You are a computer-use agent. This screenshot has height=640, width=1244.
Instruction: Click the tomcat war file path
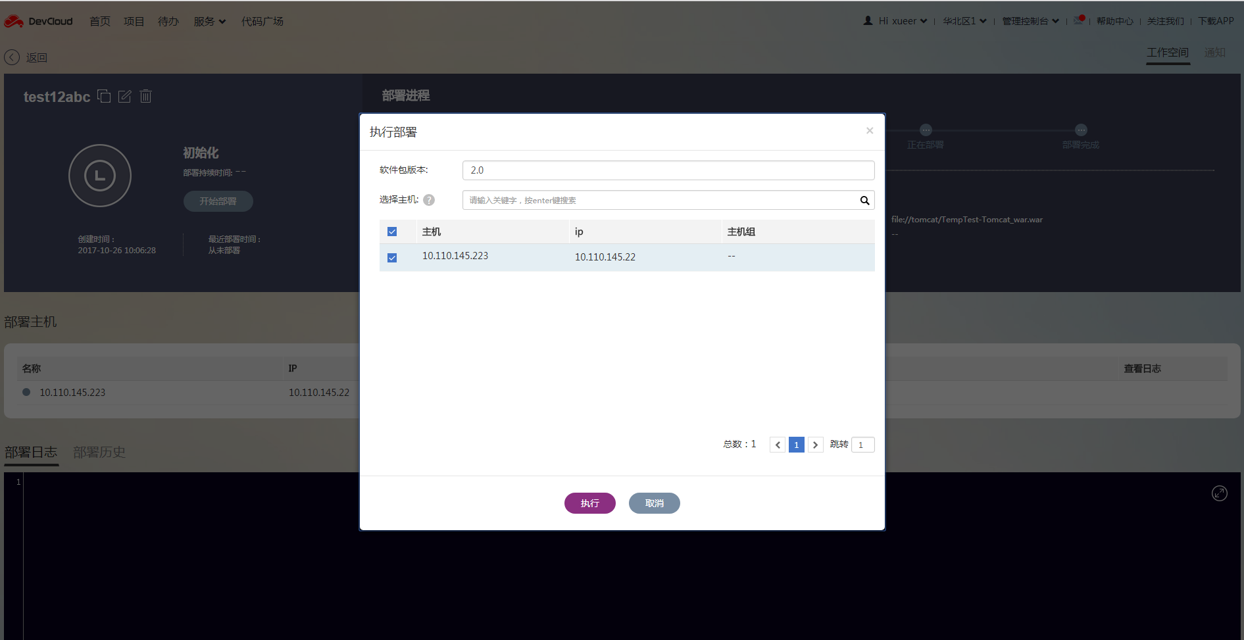[x=967, y=220]
